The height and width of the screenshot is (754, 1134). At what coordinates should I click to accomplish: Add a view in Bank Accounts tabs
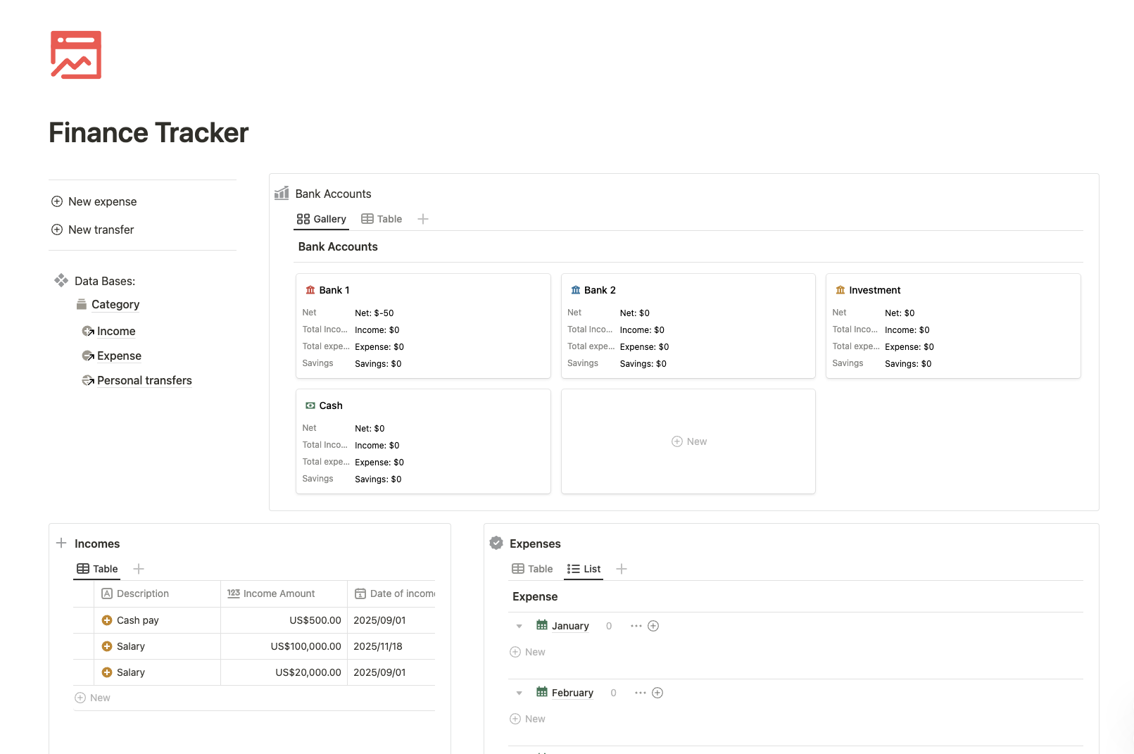pyautogui.click(x=423, y=219)
